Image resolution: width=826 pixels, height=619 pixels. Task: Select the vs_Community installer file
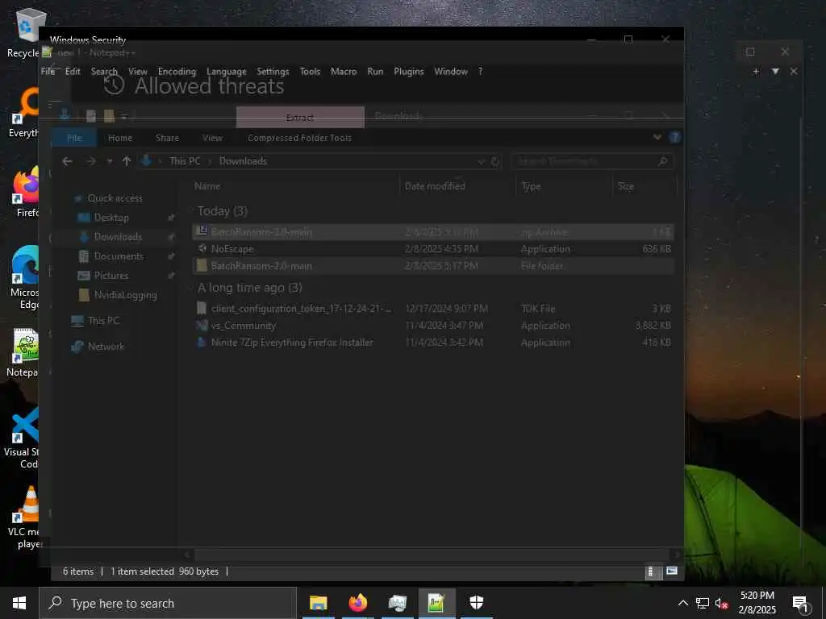[433, 326]
